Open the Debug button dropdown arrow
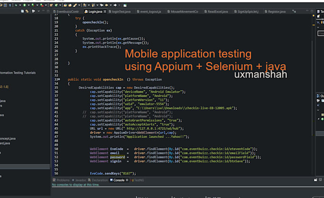Image resolution: width=324 pixels, height=198 pixels. tap(20, 5)
